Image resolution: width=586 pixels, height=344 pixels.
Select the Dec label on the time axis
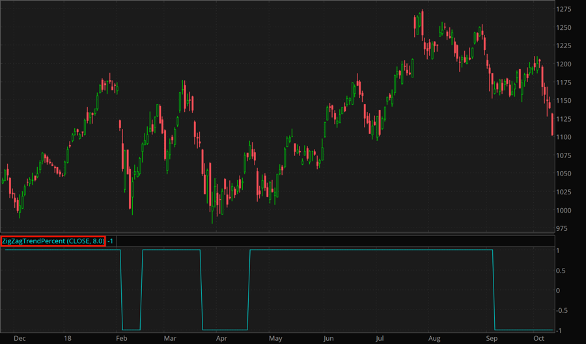point(20,339)
